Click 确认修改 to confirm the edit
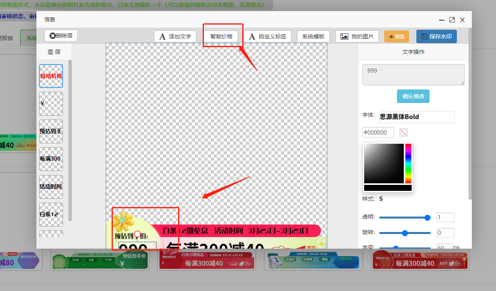Screen dimensions: 496x291 pyautogui.click(x=413, y=96)
